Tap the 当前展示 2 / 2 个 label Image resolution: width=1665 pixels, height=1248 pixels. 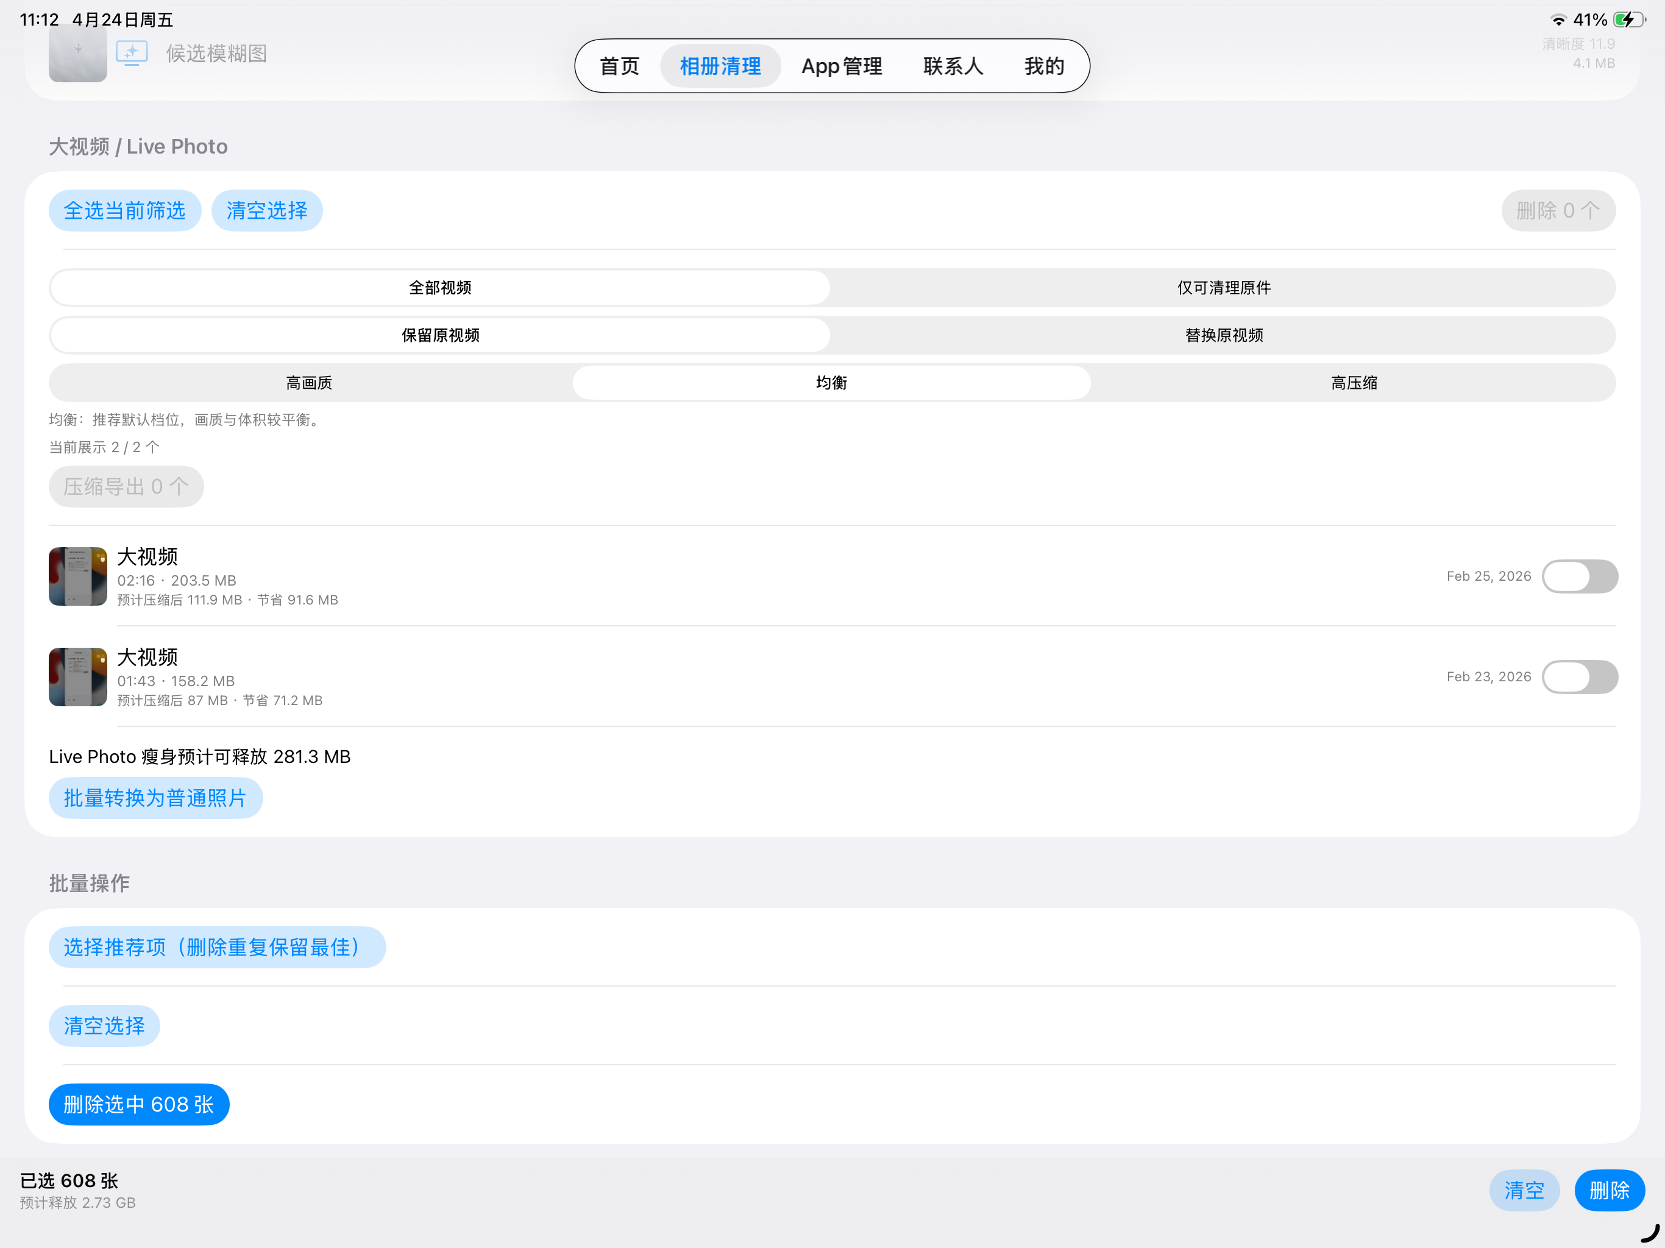(105, 448)
